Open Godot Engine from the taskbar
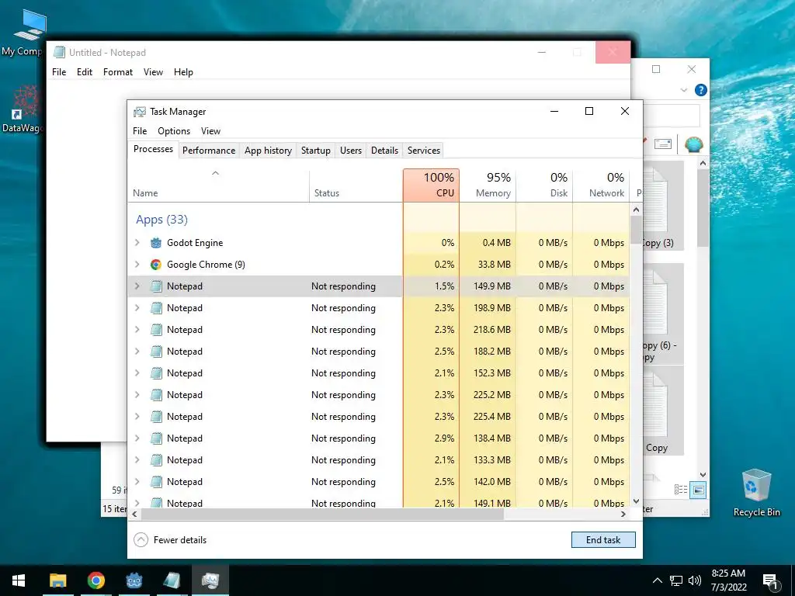 (x=134, y=580)
